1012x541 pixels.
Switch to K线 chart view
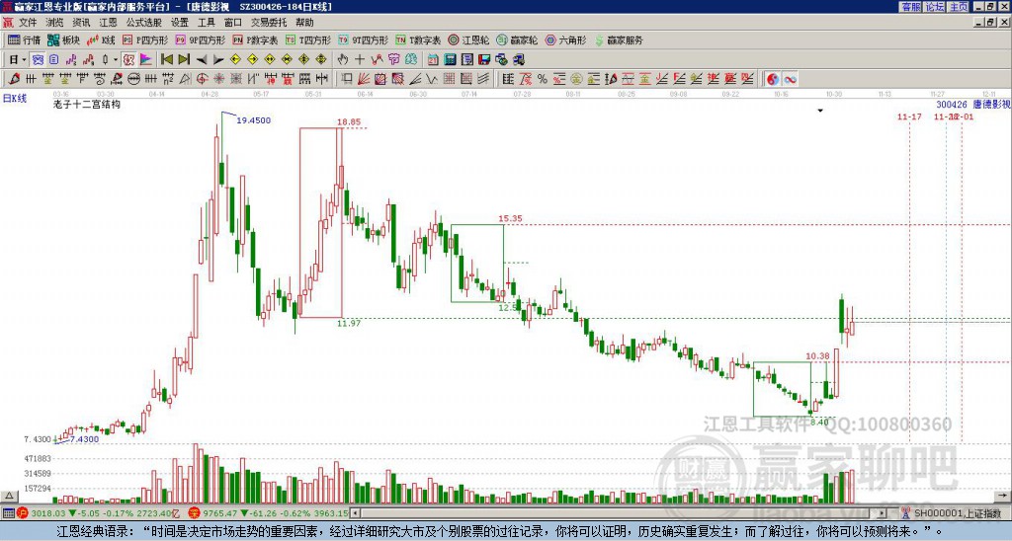point(101,39)
